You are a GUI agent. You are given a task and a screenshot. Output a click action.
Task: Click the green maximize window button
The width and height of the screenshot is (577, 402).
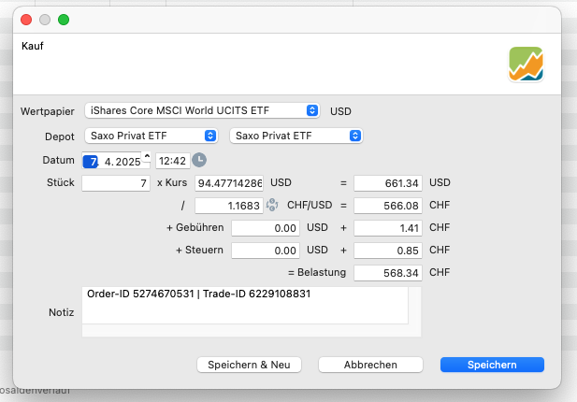(x=64, y=19)
